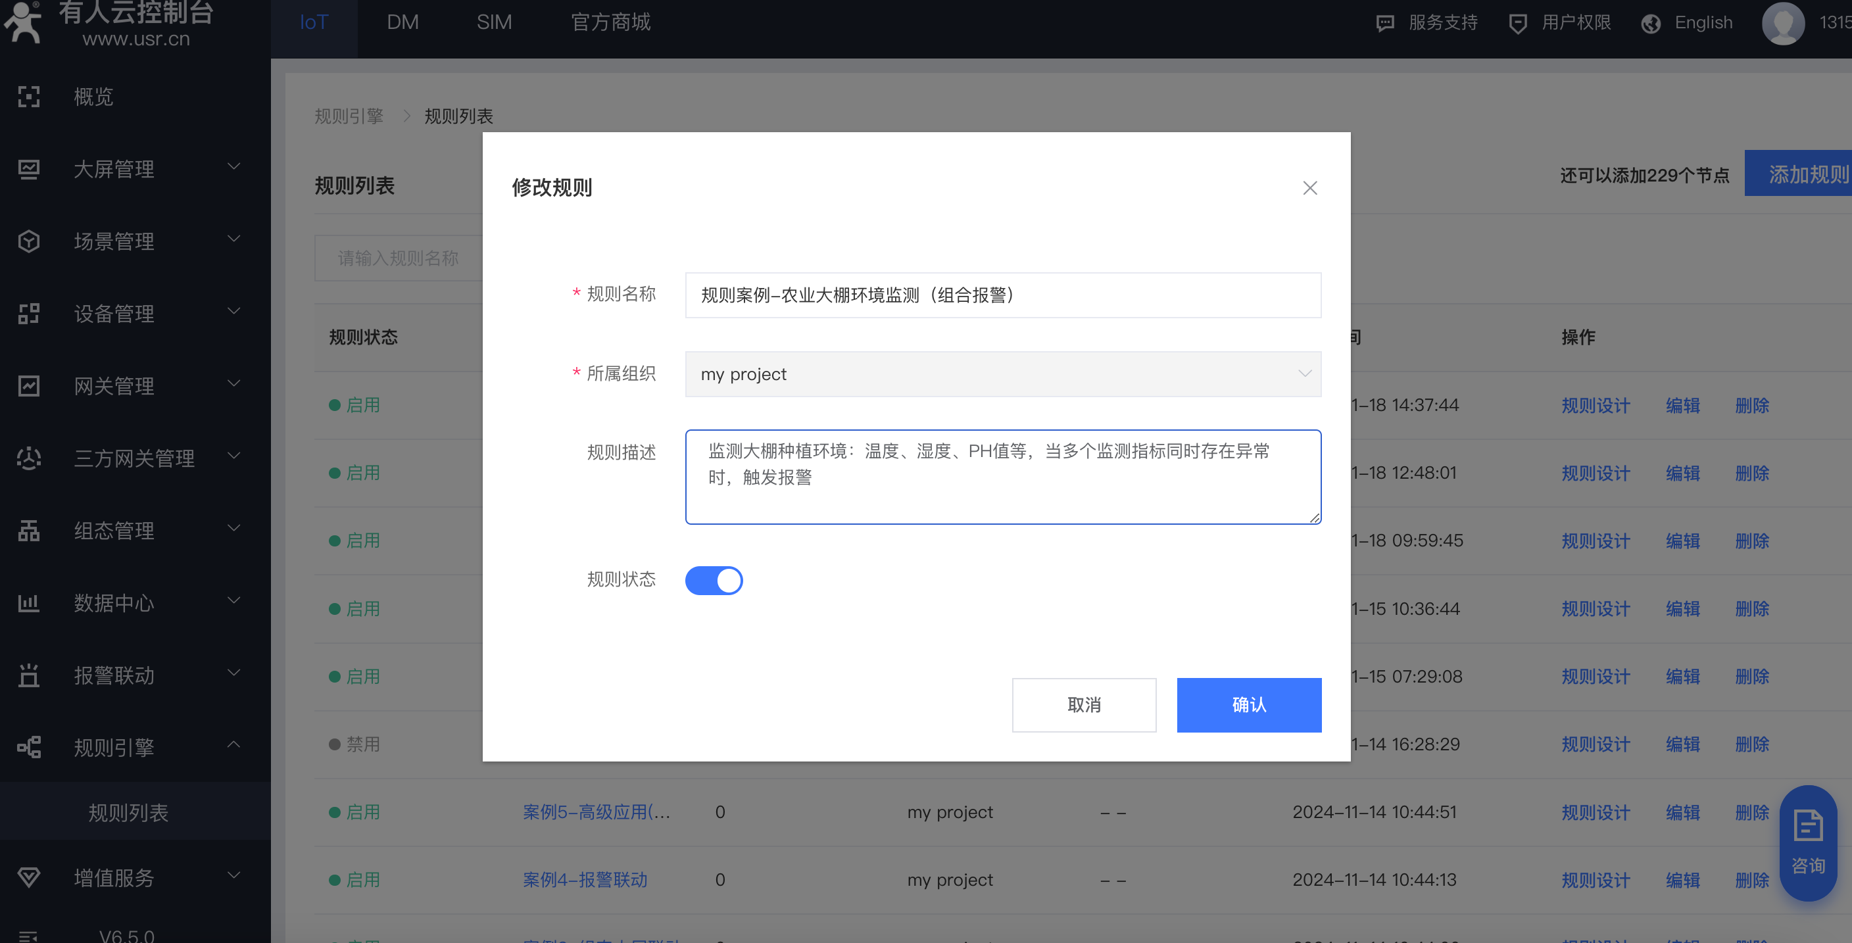Focus the 规则描述 text area
1852x943 pixels.
1002,477
